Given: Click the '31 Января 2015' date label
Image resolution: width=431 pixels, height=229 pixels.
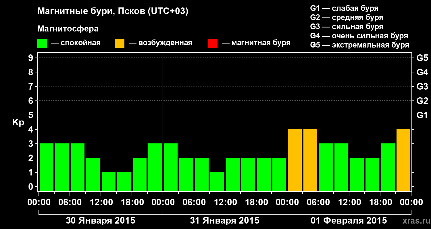Looking at the screenshot, I should (x=225, y=221).
